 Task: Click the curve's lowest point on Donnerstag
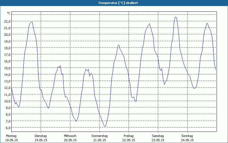coord(105,126)
